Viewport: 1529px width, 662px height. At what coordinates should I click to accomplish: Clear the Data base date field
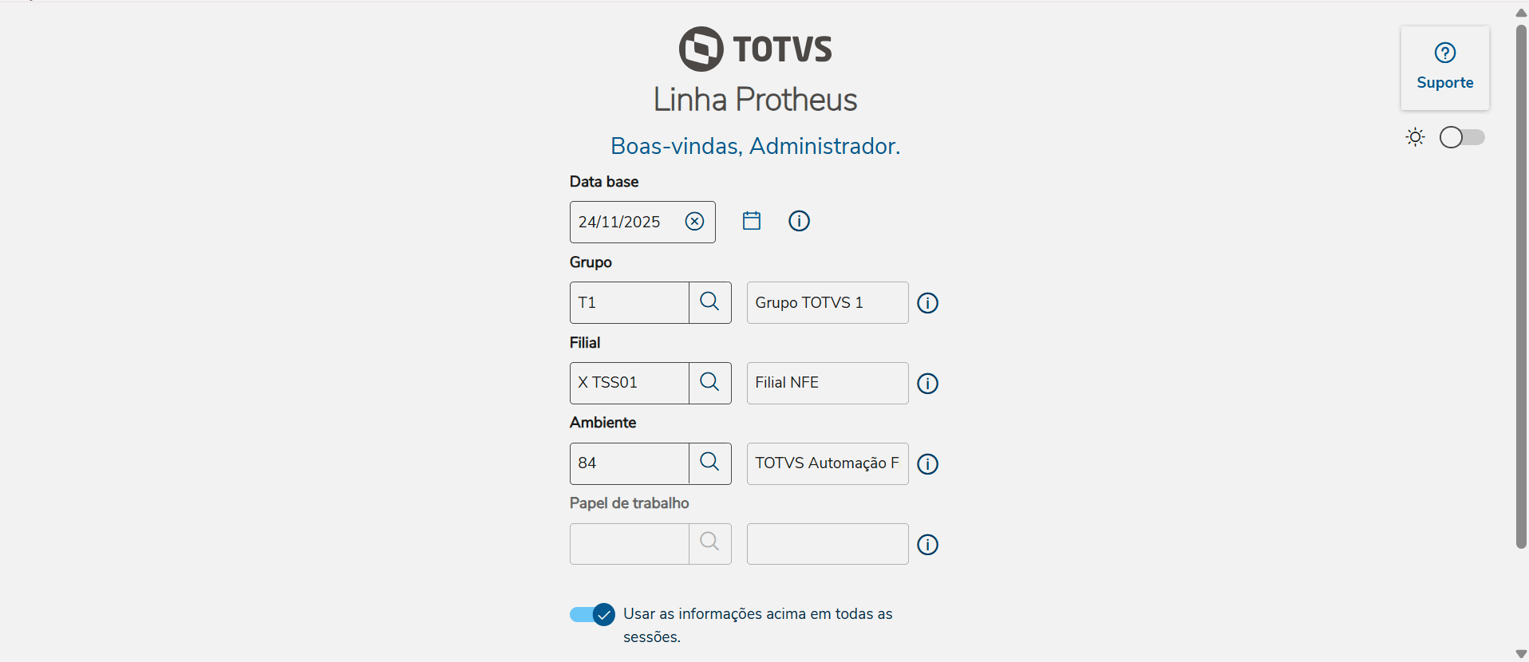click(694, 222)
